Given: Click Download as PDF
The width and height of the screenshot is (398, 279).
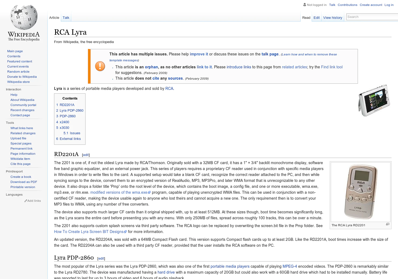Looking at the screenshot, I should 24,182.
